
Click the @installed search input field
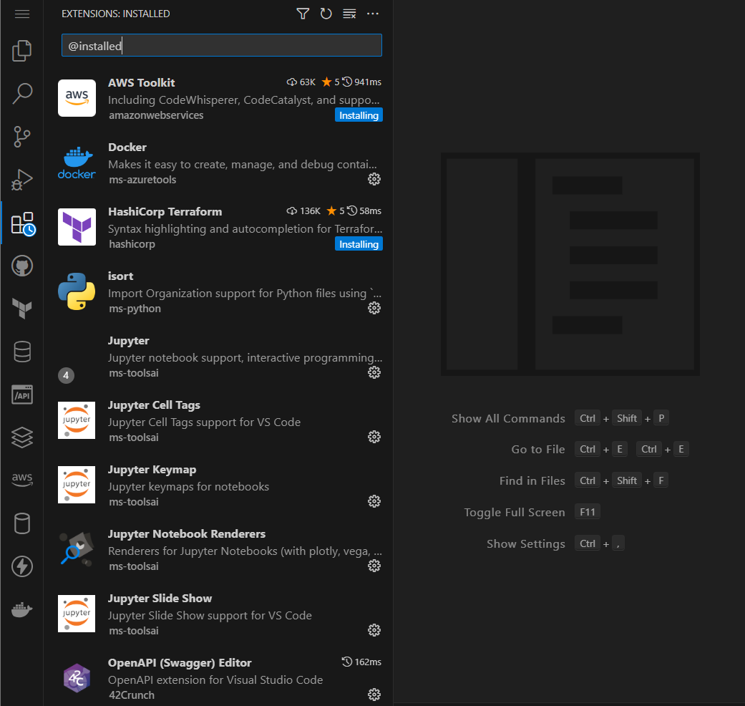[x=220, y=45]
